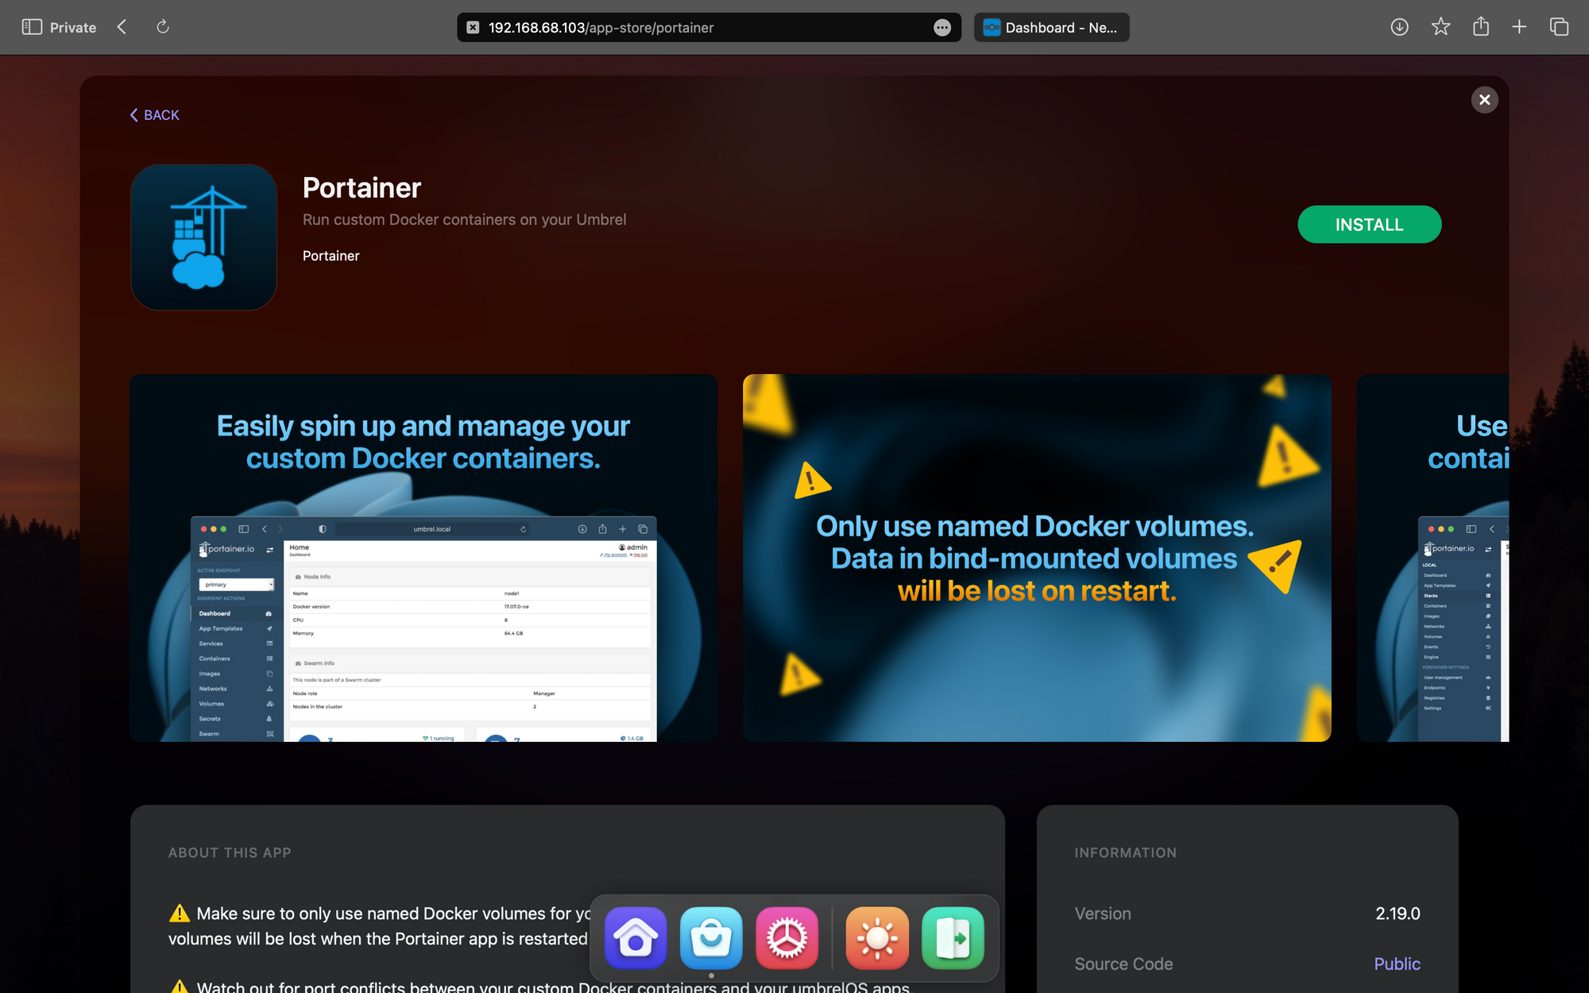Add a new tab with plus icon
The width and height of the screenshot is (1589, 993).
(x=1519, y=27)
